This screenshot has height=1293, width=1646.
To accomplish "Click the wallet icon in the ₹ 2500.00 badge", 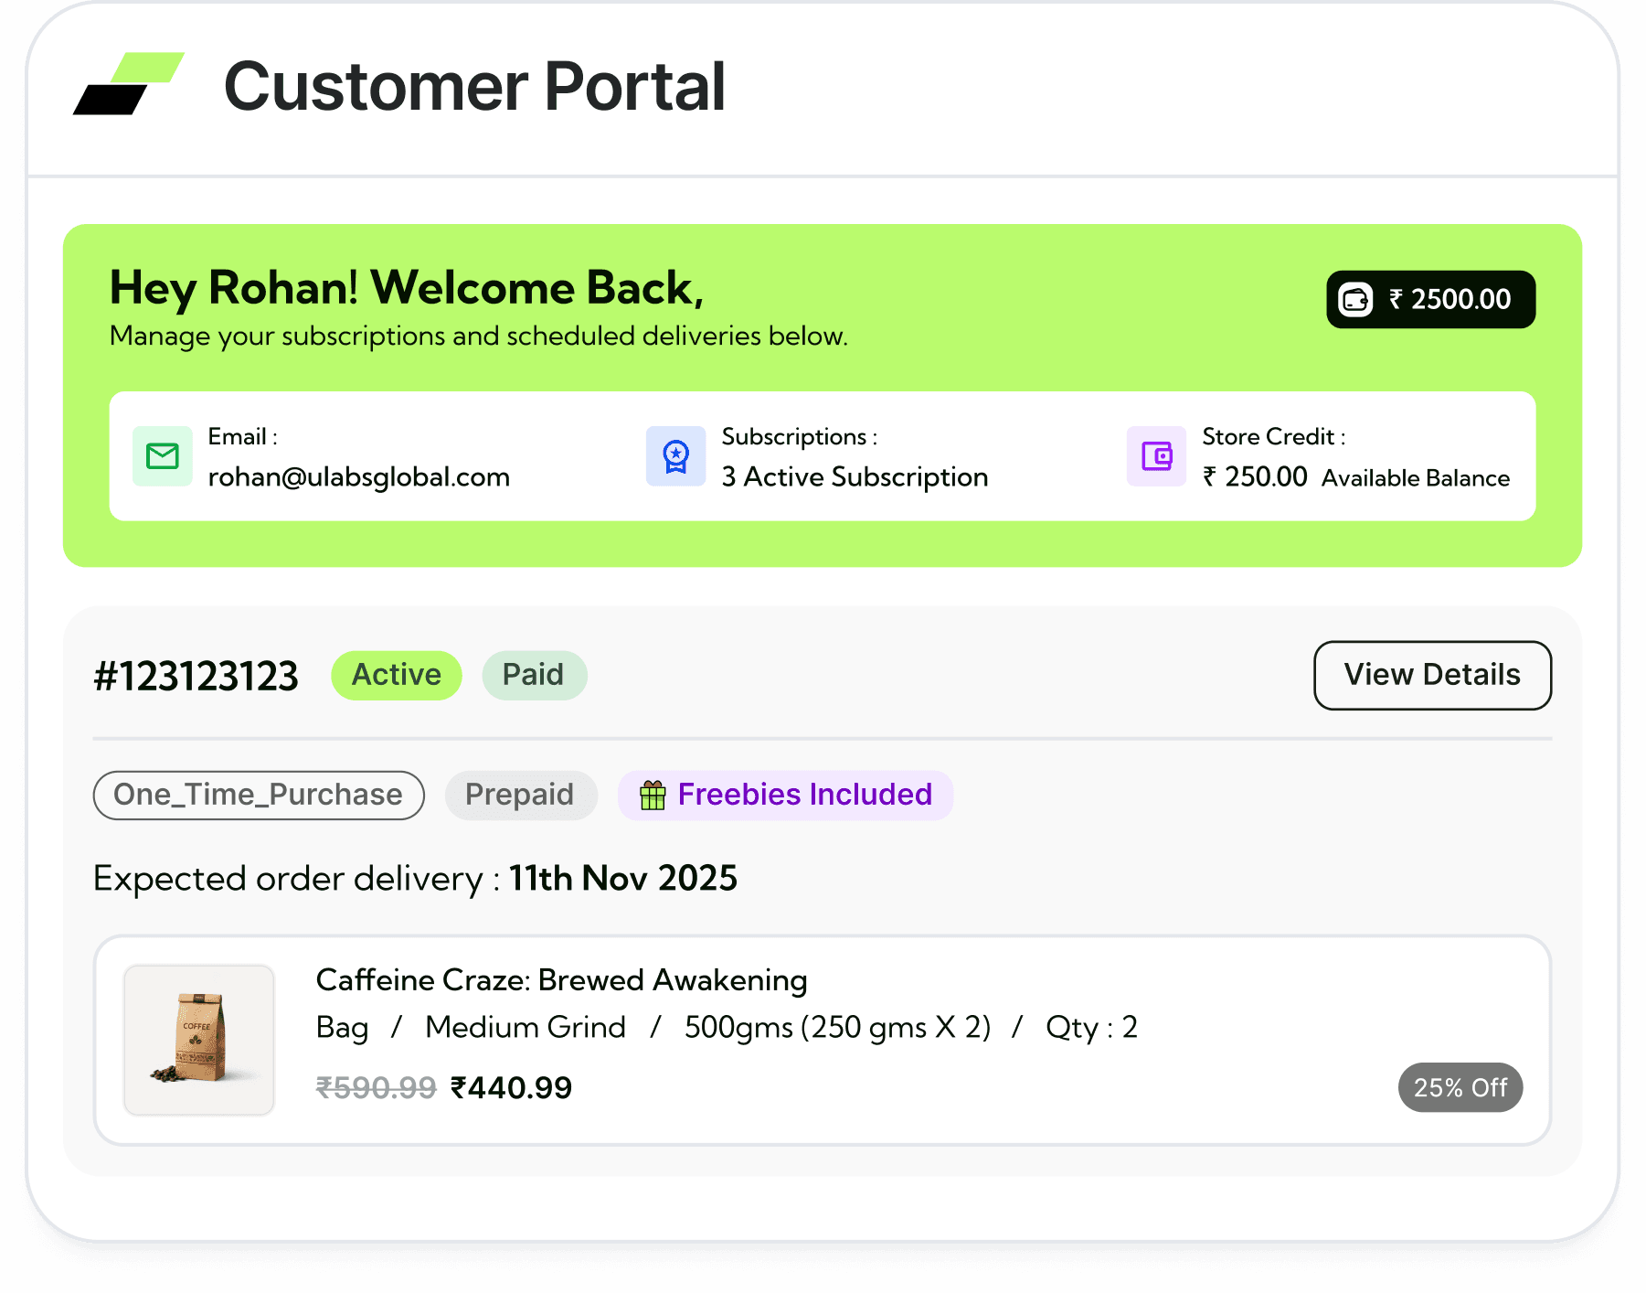I will 1355,299.
